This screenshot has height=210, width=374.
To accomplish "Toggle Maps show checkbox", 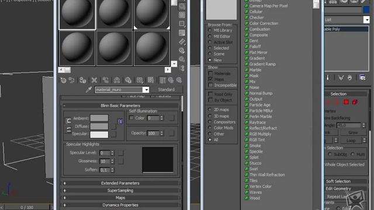I will 210,79.
